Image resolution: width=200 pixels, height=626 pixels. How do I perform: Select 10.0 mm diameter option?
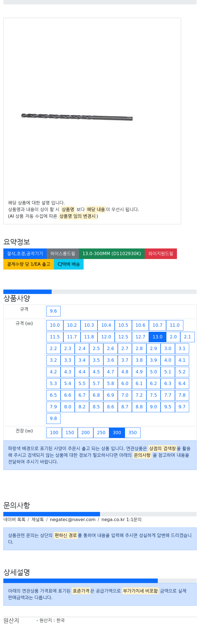click(55, 325)
